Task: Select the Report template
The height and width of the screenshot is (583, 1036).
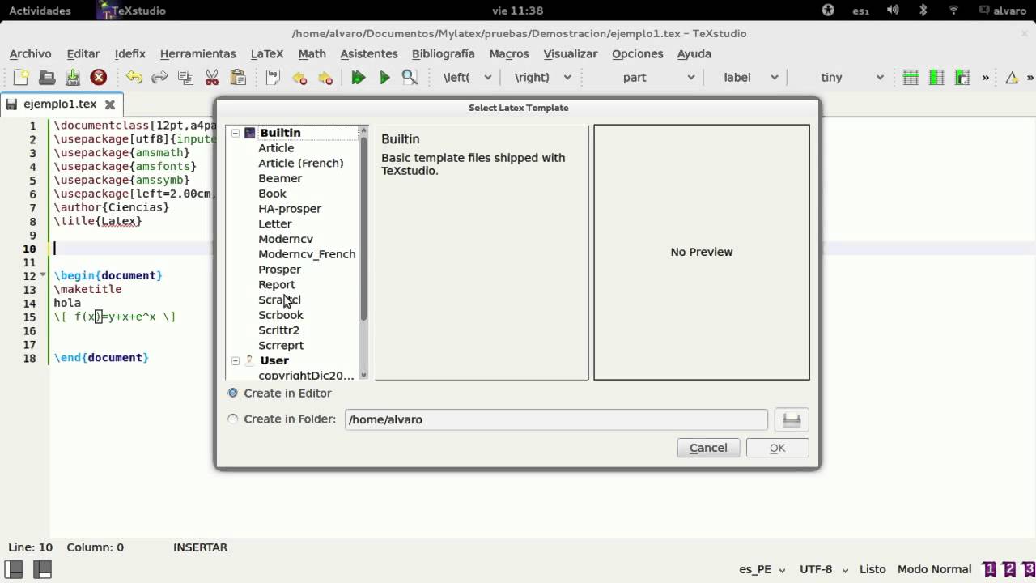Action: tap(276, 284)
